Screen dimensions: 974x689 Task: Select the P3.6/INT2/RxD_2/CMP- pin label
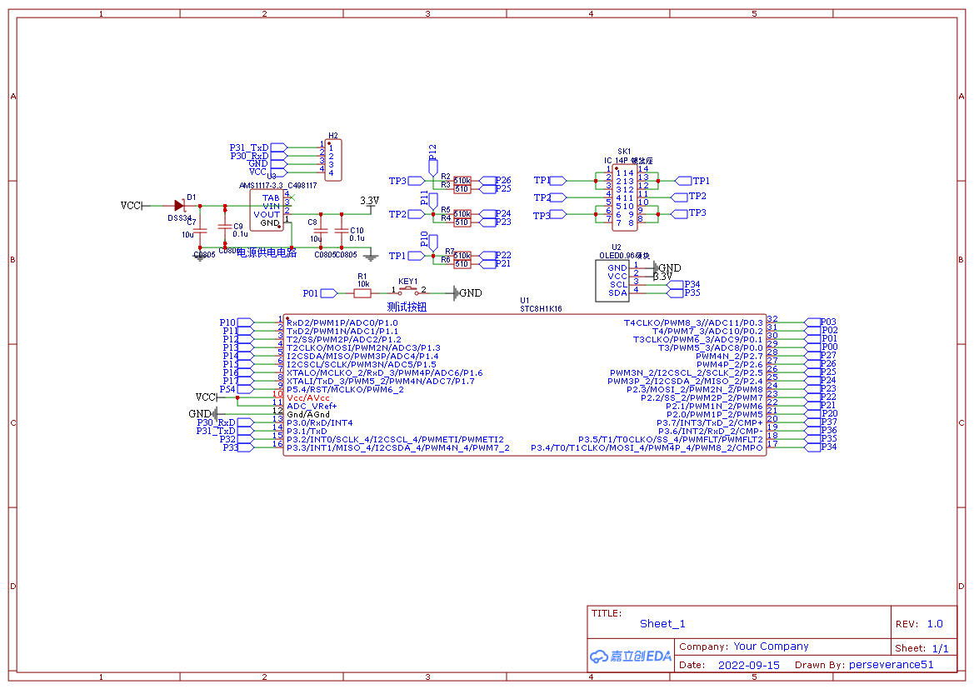pyautogui.click(x=711, y=431)
